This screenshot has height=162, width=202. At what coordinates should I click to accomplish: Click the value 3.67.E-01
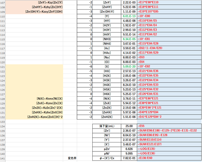pos(129,44)
